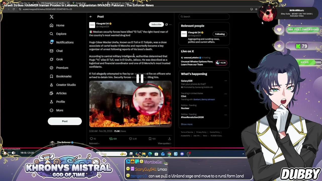The image size is (322, 181).
Task: Open the Privacy Policy footer link
Action: tap(201, 132)
